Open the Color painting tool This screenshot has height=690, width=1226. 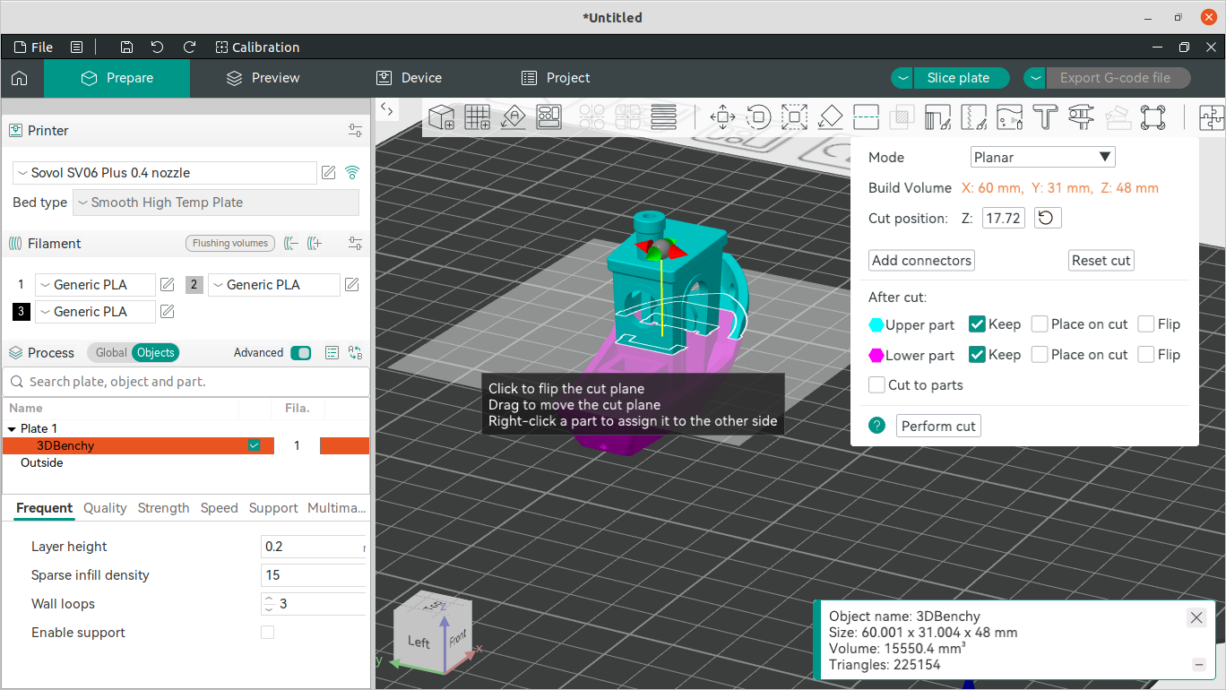point(1009,116)
